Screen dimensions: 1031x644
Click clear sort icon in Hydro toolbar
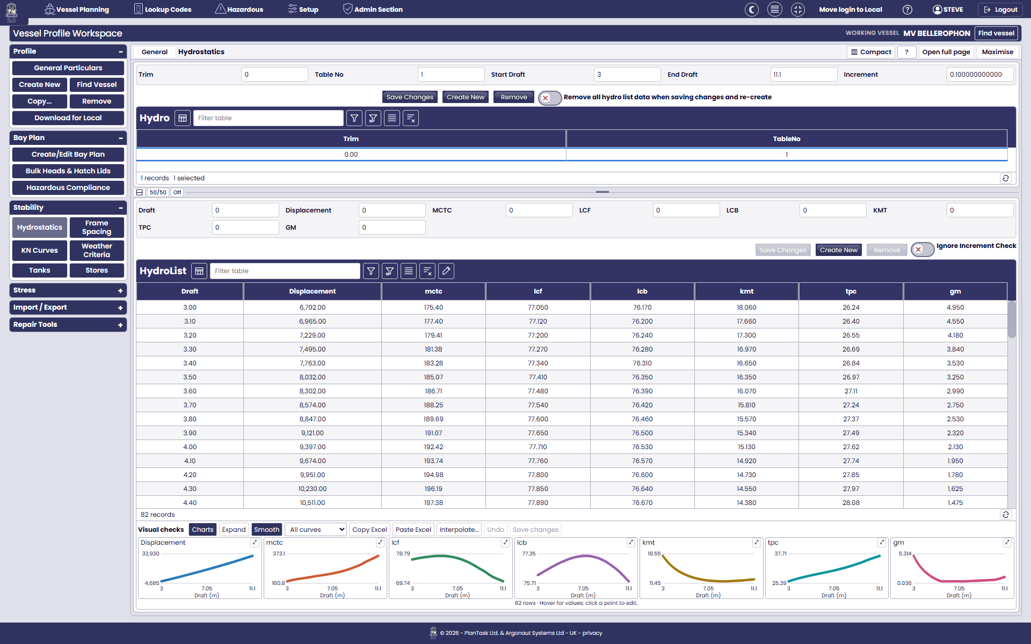coord(411,118)
